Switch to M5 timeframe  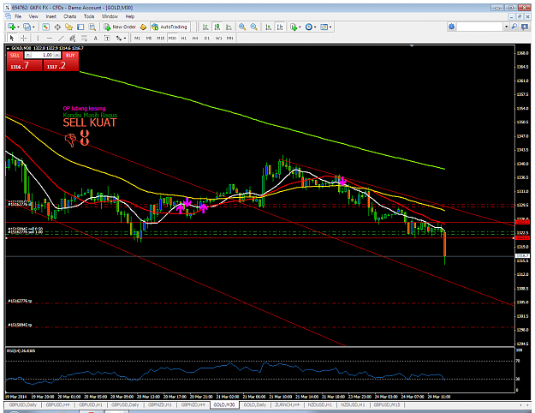point(149,38)
